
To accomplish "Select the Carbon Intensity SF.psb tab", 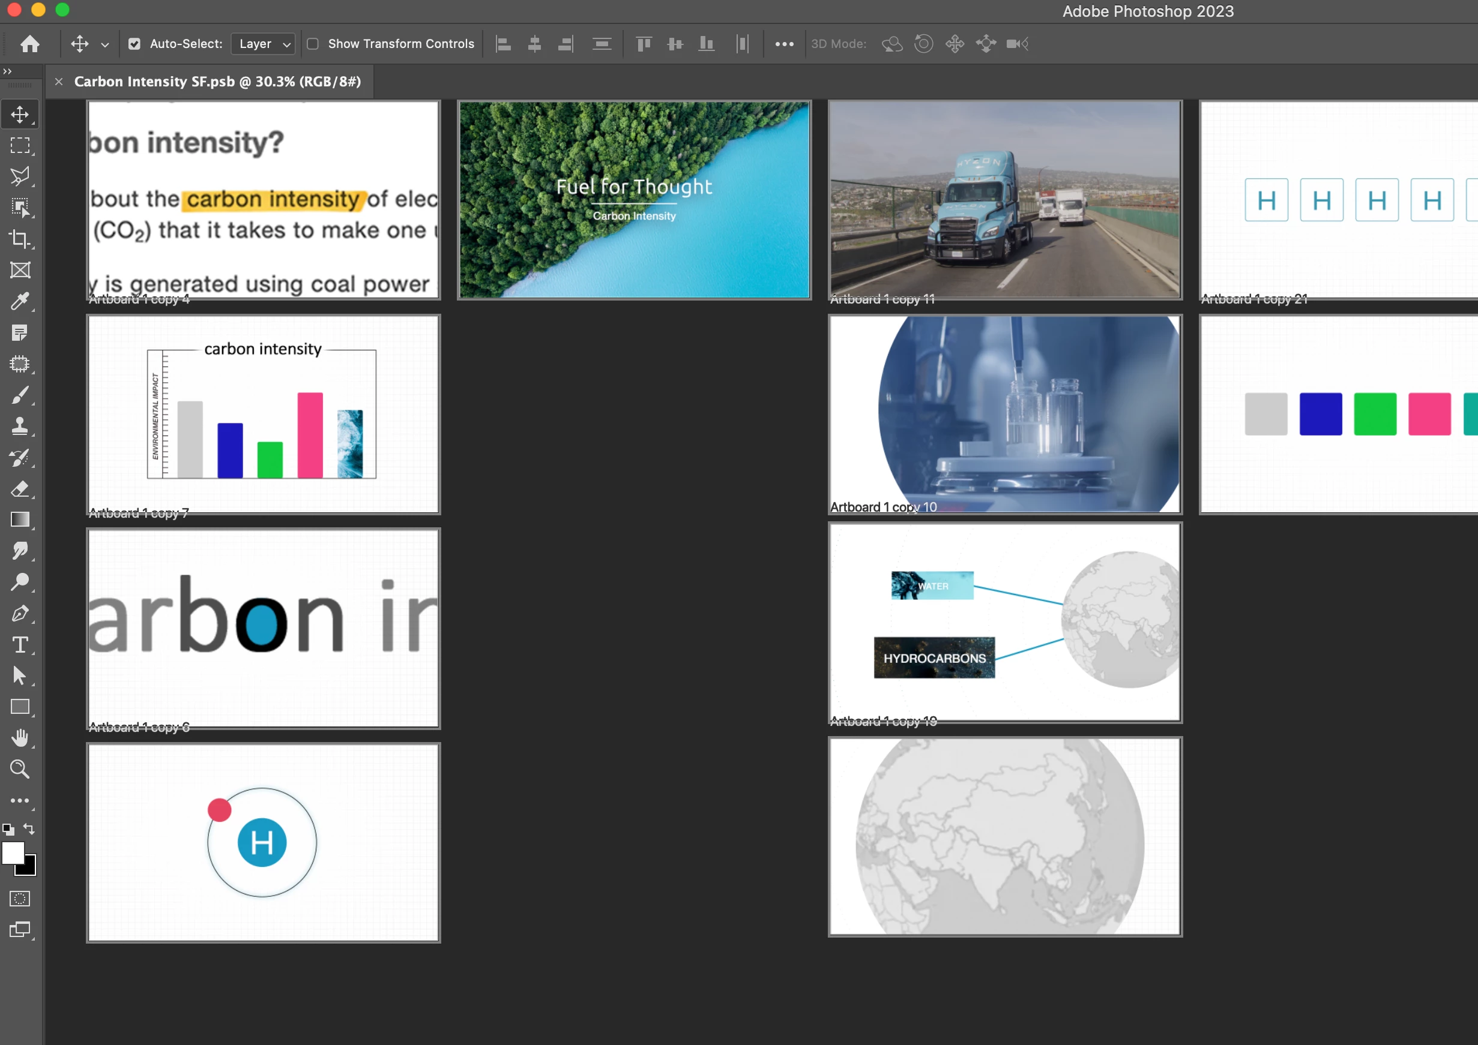I will [x=217, y=82].
